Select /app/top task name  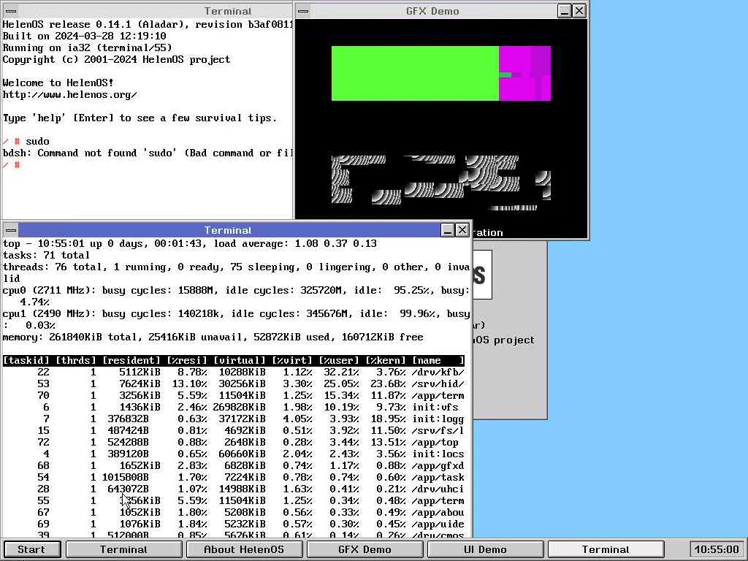point(435,442)
